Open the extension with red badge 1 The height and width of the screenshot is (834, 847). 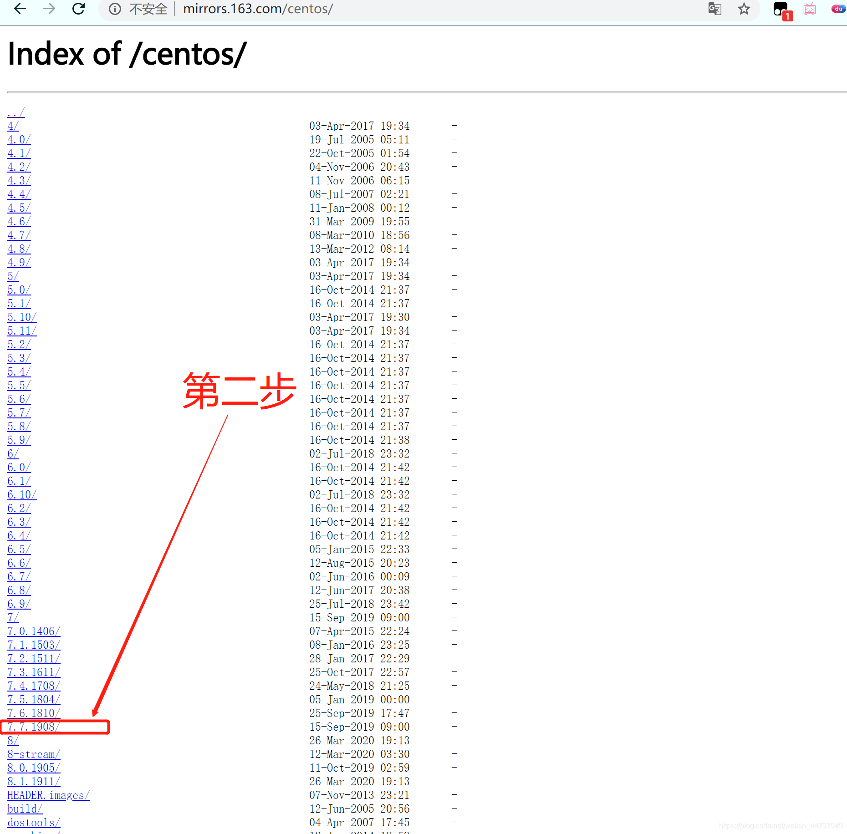tap(783, 10)
